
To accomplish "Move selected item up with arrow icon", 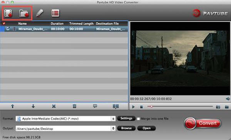I will (13, 106).
